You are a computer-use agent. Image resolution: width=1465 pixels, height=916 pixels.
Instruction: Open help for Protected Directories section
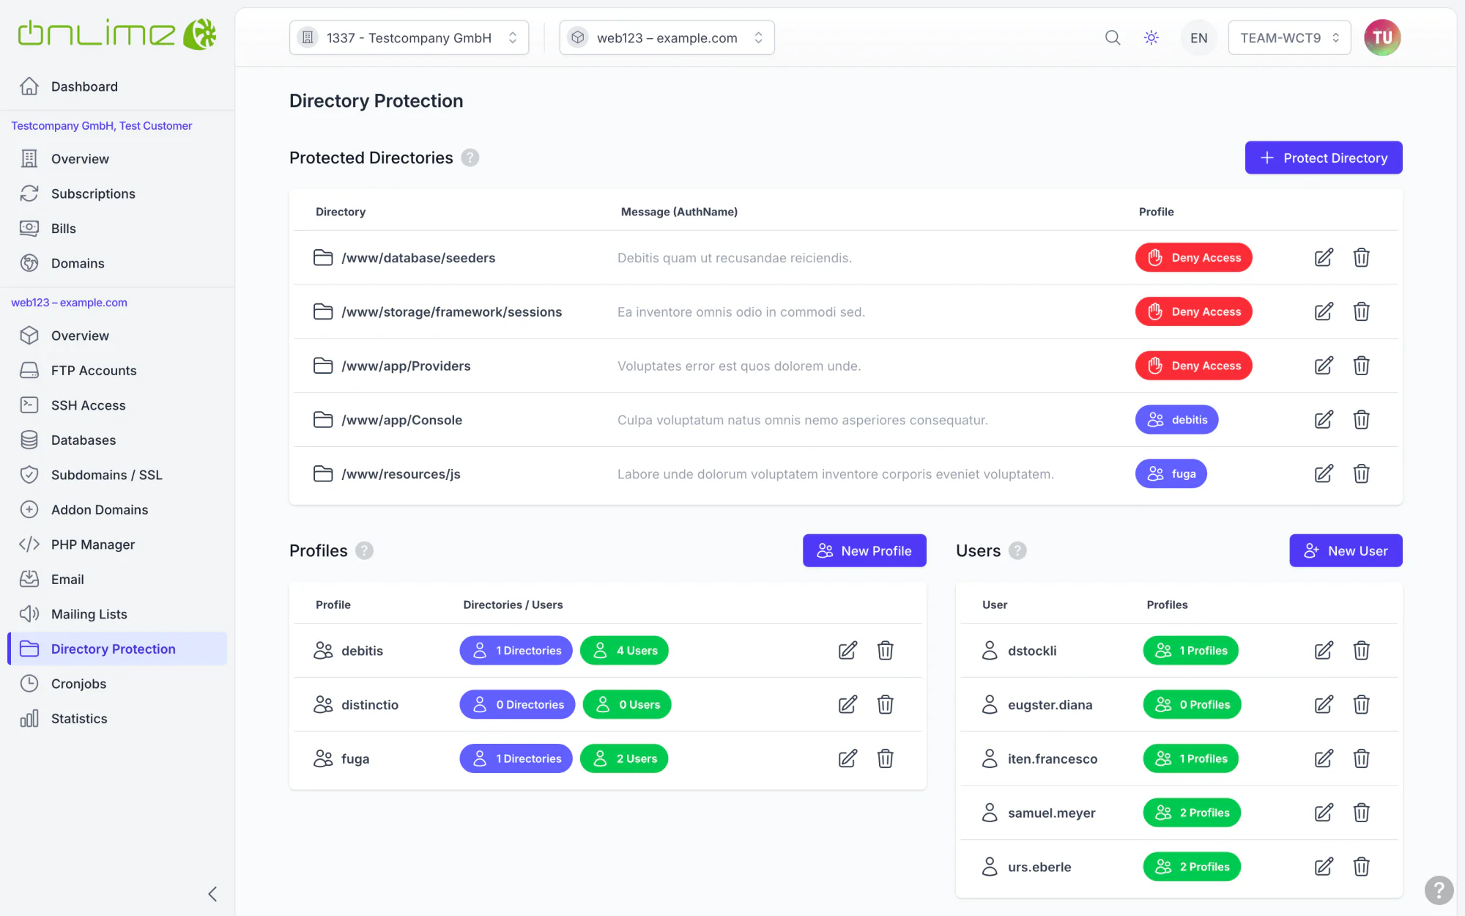(470, 158)
